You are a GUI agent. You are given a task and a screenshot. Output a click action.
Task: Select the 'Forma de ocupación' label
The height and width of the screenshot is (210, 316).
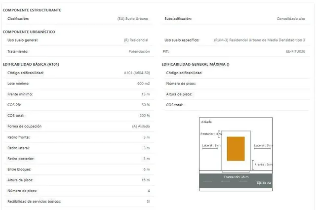pyautogui.click(x=24, y=126)
